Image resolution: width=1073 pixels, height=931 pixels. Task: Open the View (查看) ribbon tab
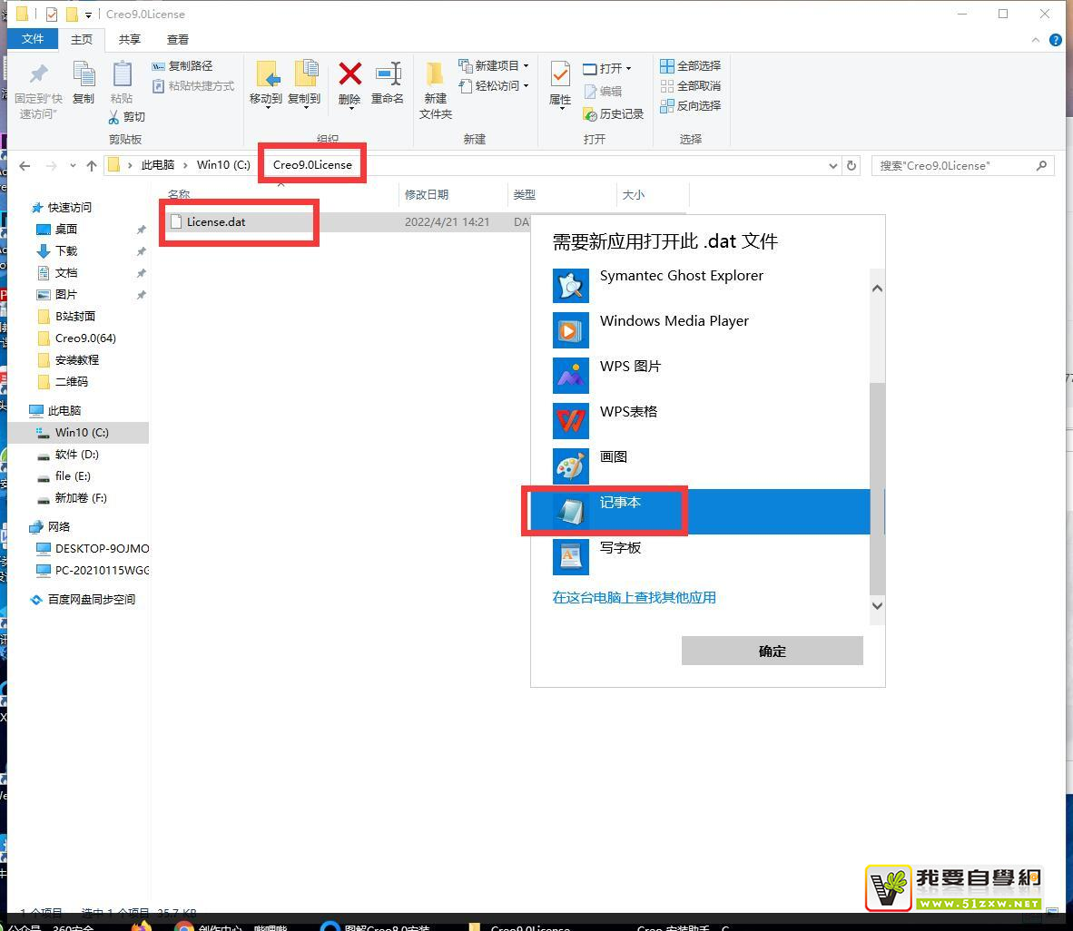coord(178,39)
